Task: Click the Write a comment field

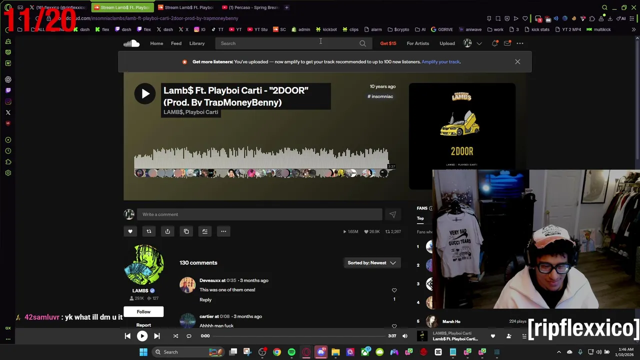Action: coord(260,214)
